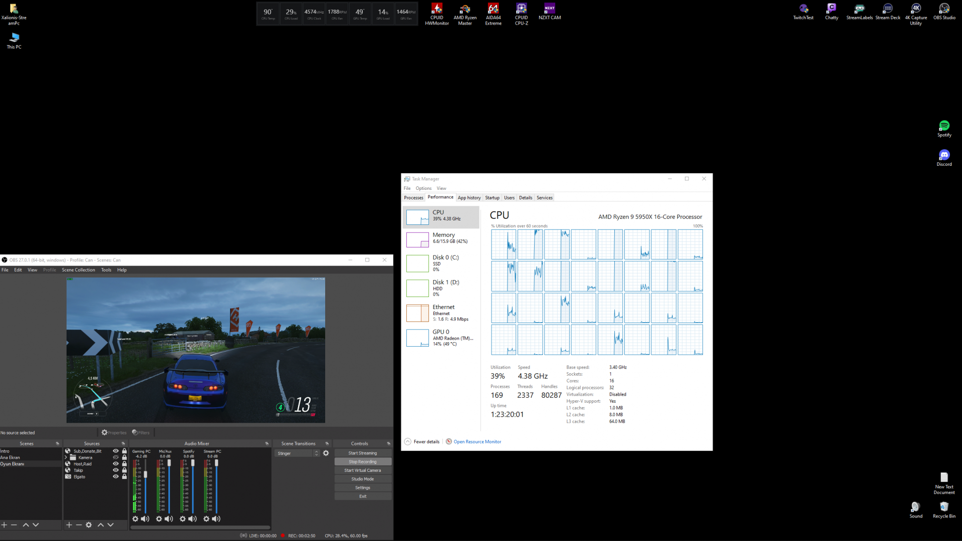
Task: Switch to App history tab
Action: point(469,198)
